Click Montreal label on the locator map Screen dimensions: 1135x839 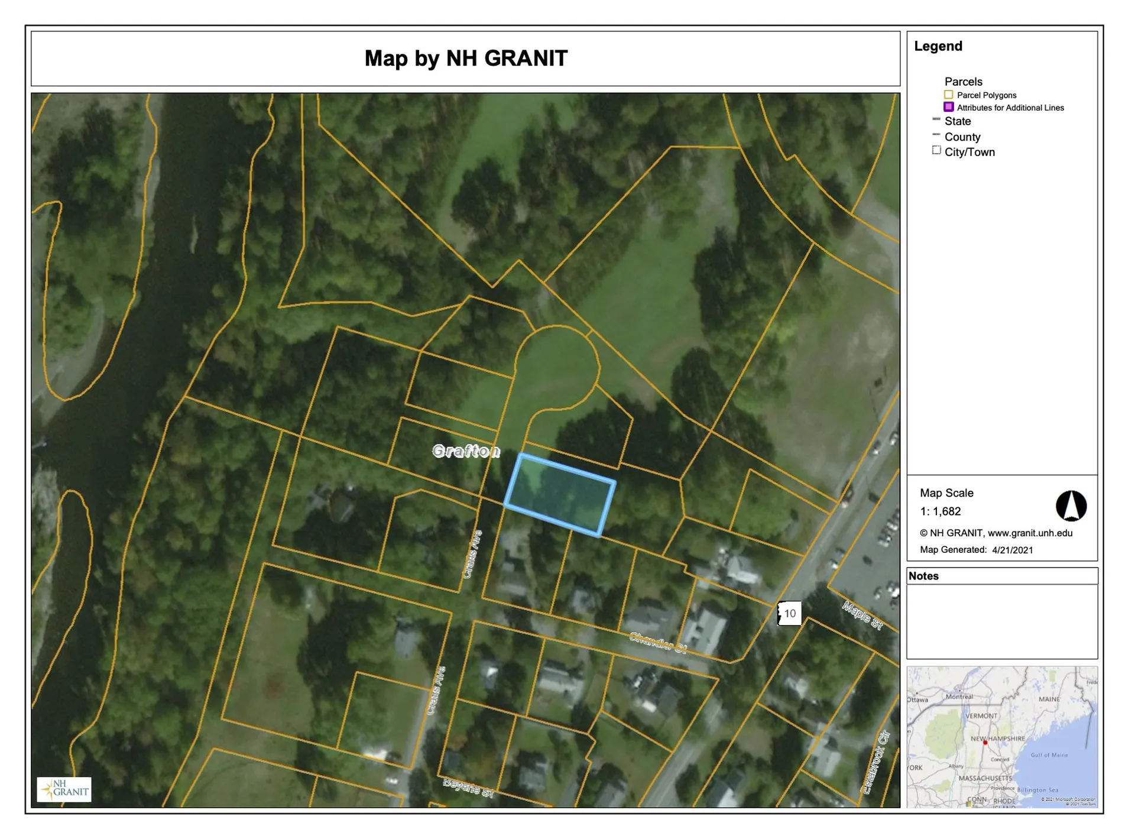point(959,697)
